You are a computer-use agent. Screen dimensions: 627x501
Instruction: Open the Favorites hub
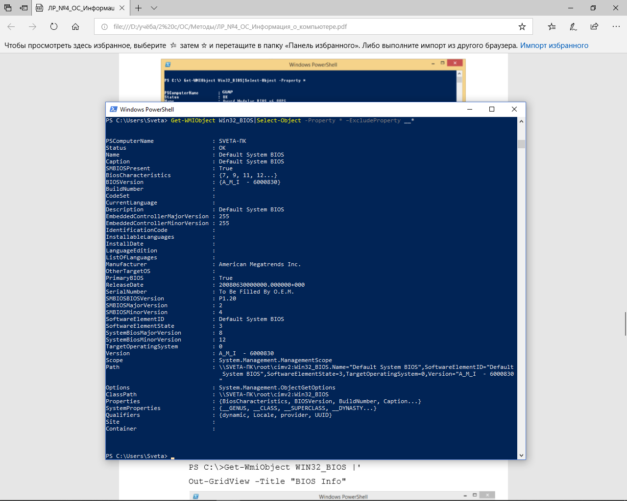coord(552,26)
